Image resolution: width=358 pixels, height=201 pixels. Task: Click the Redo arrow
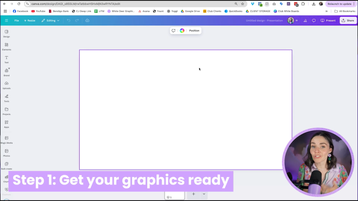(77, 21)
